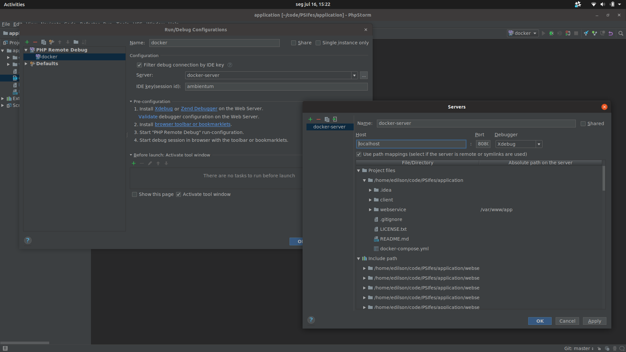Image resolution: width=626 pixels, height=352 pixels.
Task: Click the Xdebug link
Action: (x=164, y=109)
